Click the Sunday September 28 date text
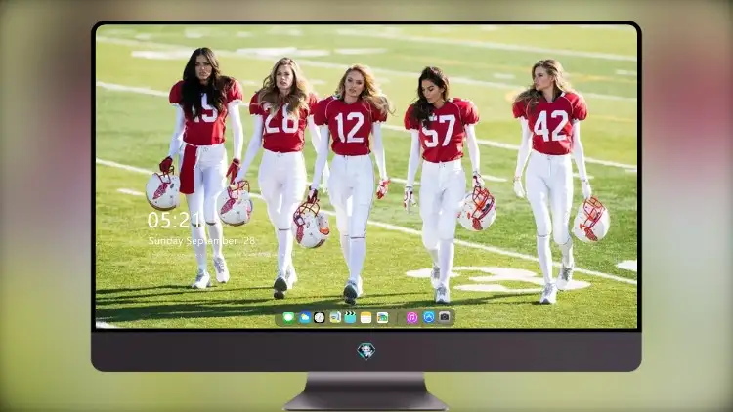Viewport: 733px width, 412px height. tap(201, 241)
